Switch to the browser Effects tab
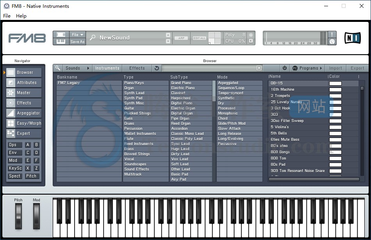 [137, 68]
